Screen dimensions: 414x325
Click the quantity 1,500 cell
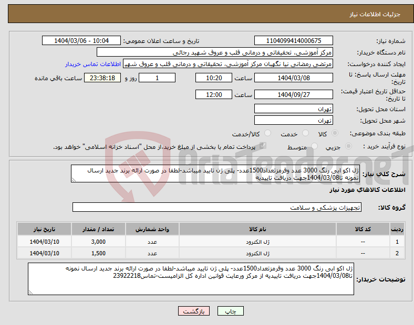[x=98, y=253]
